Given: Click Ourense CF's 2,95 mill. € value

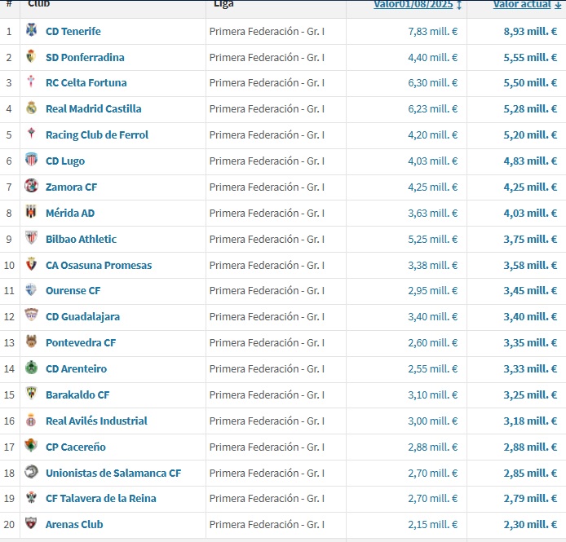Looking at the screenshot, I should click(432, 290).
